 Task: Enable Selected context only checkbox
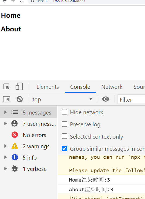click(x=64, y=137)
